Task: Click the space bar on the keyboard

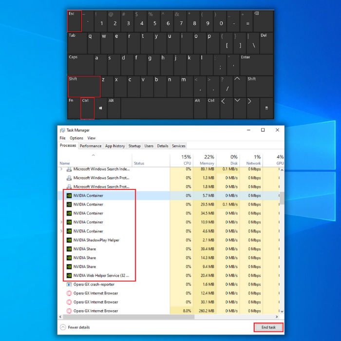Action: click(157, 108)
